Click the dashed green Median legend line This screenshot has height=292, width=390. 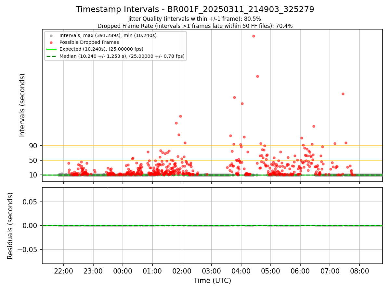pyautogui.click(x=51, y=56)
